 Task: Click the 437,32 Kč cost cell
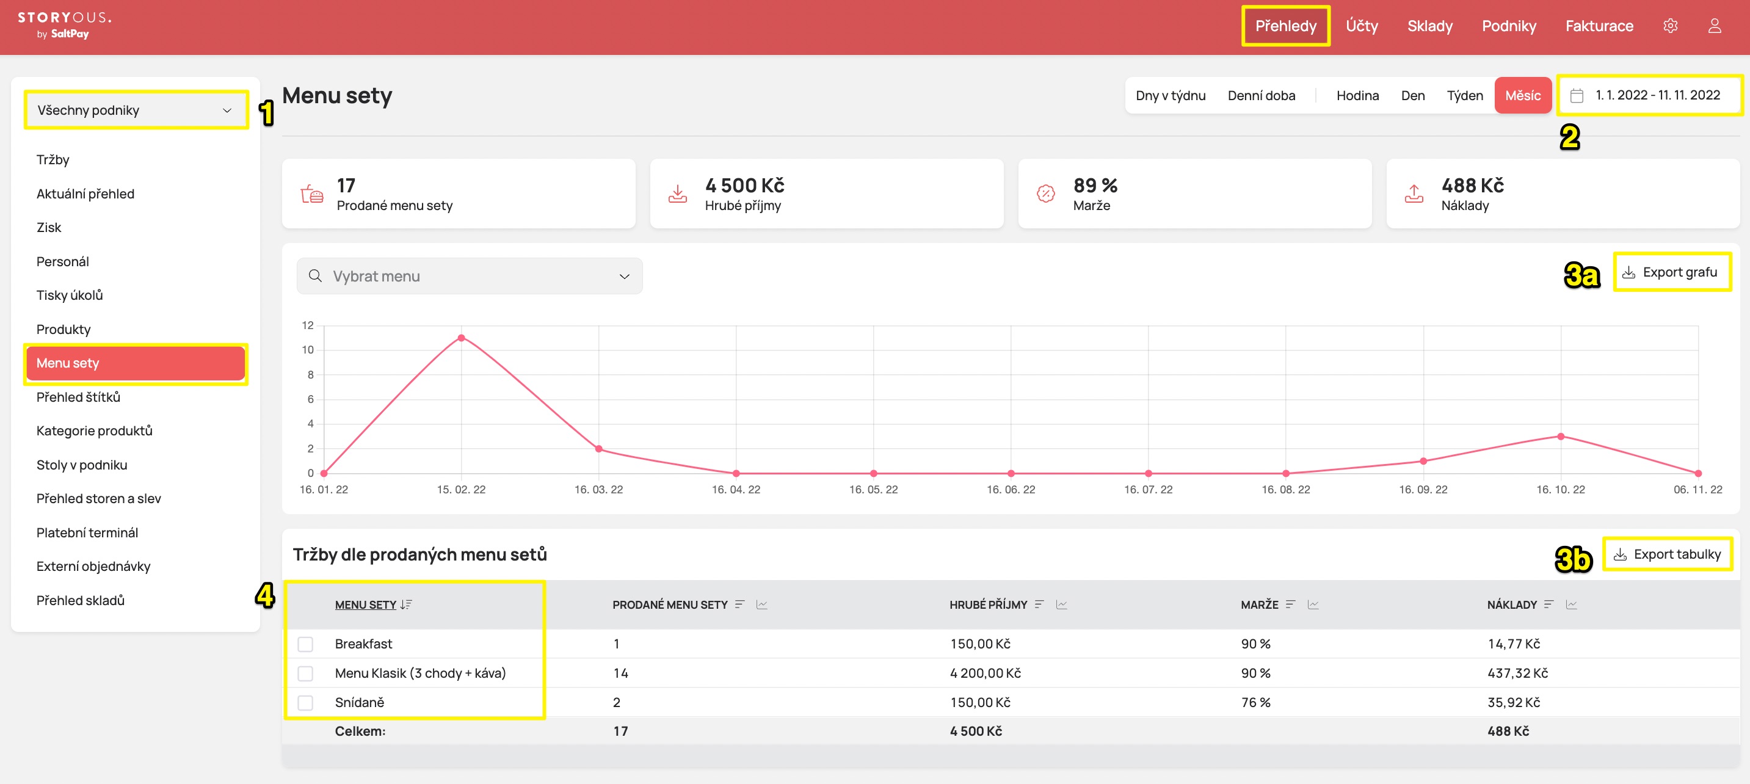tap(1517, 673)
